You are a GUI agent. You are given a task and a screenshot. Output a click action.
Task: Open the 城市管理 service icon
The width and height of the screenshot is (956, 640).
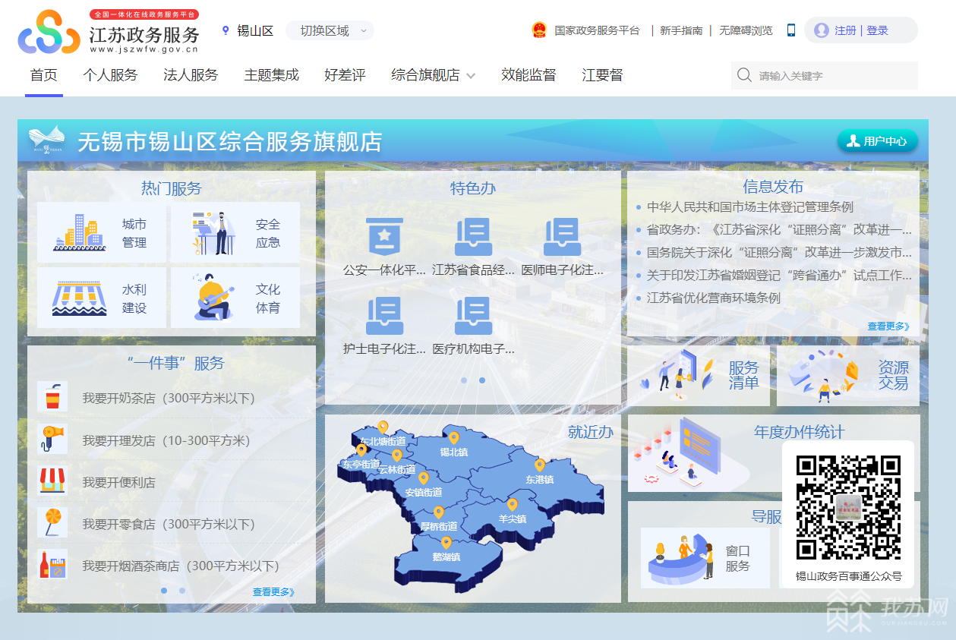pos(80,232)
